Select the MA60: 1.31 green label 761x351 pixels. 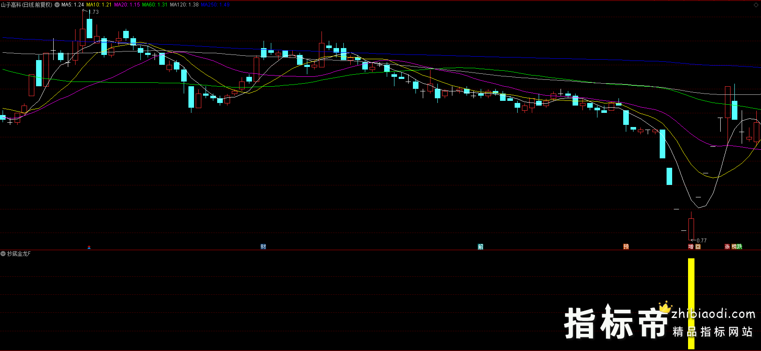[155, 5]
